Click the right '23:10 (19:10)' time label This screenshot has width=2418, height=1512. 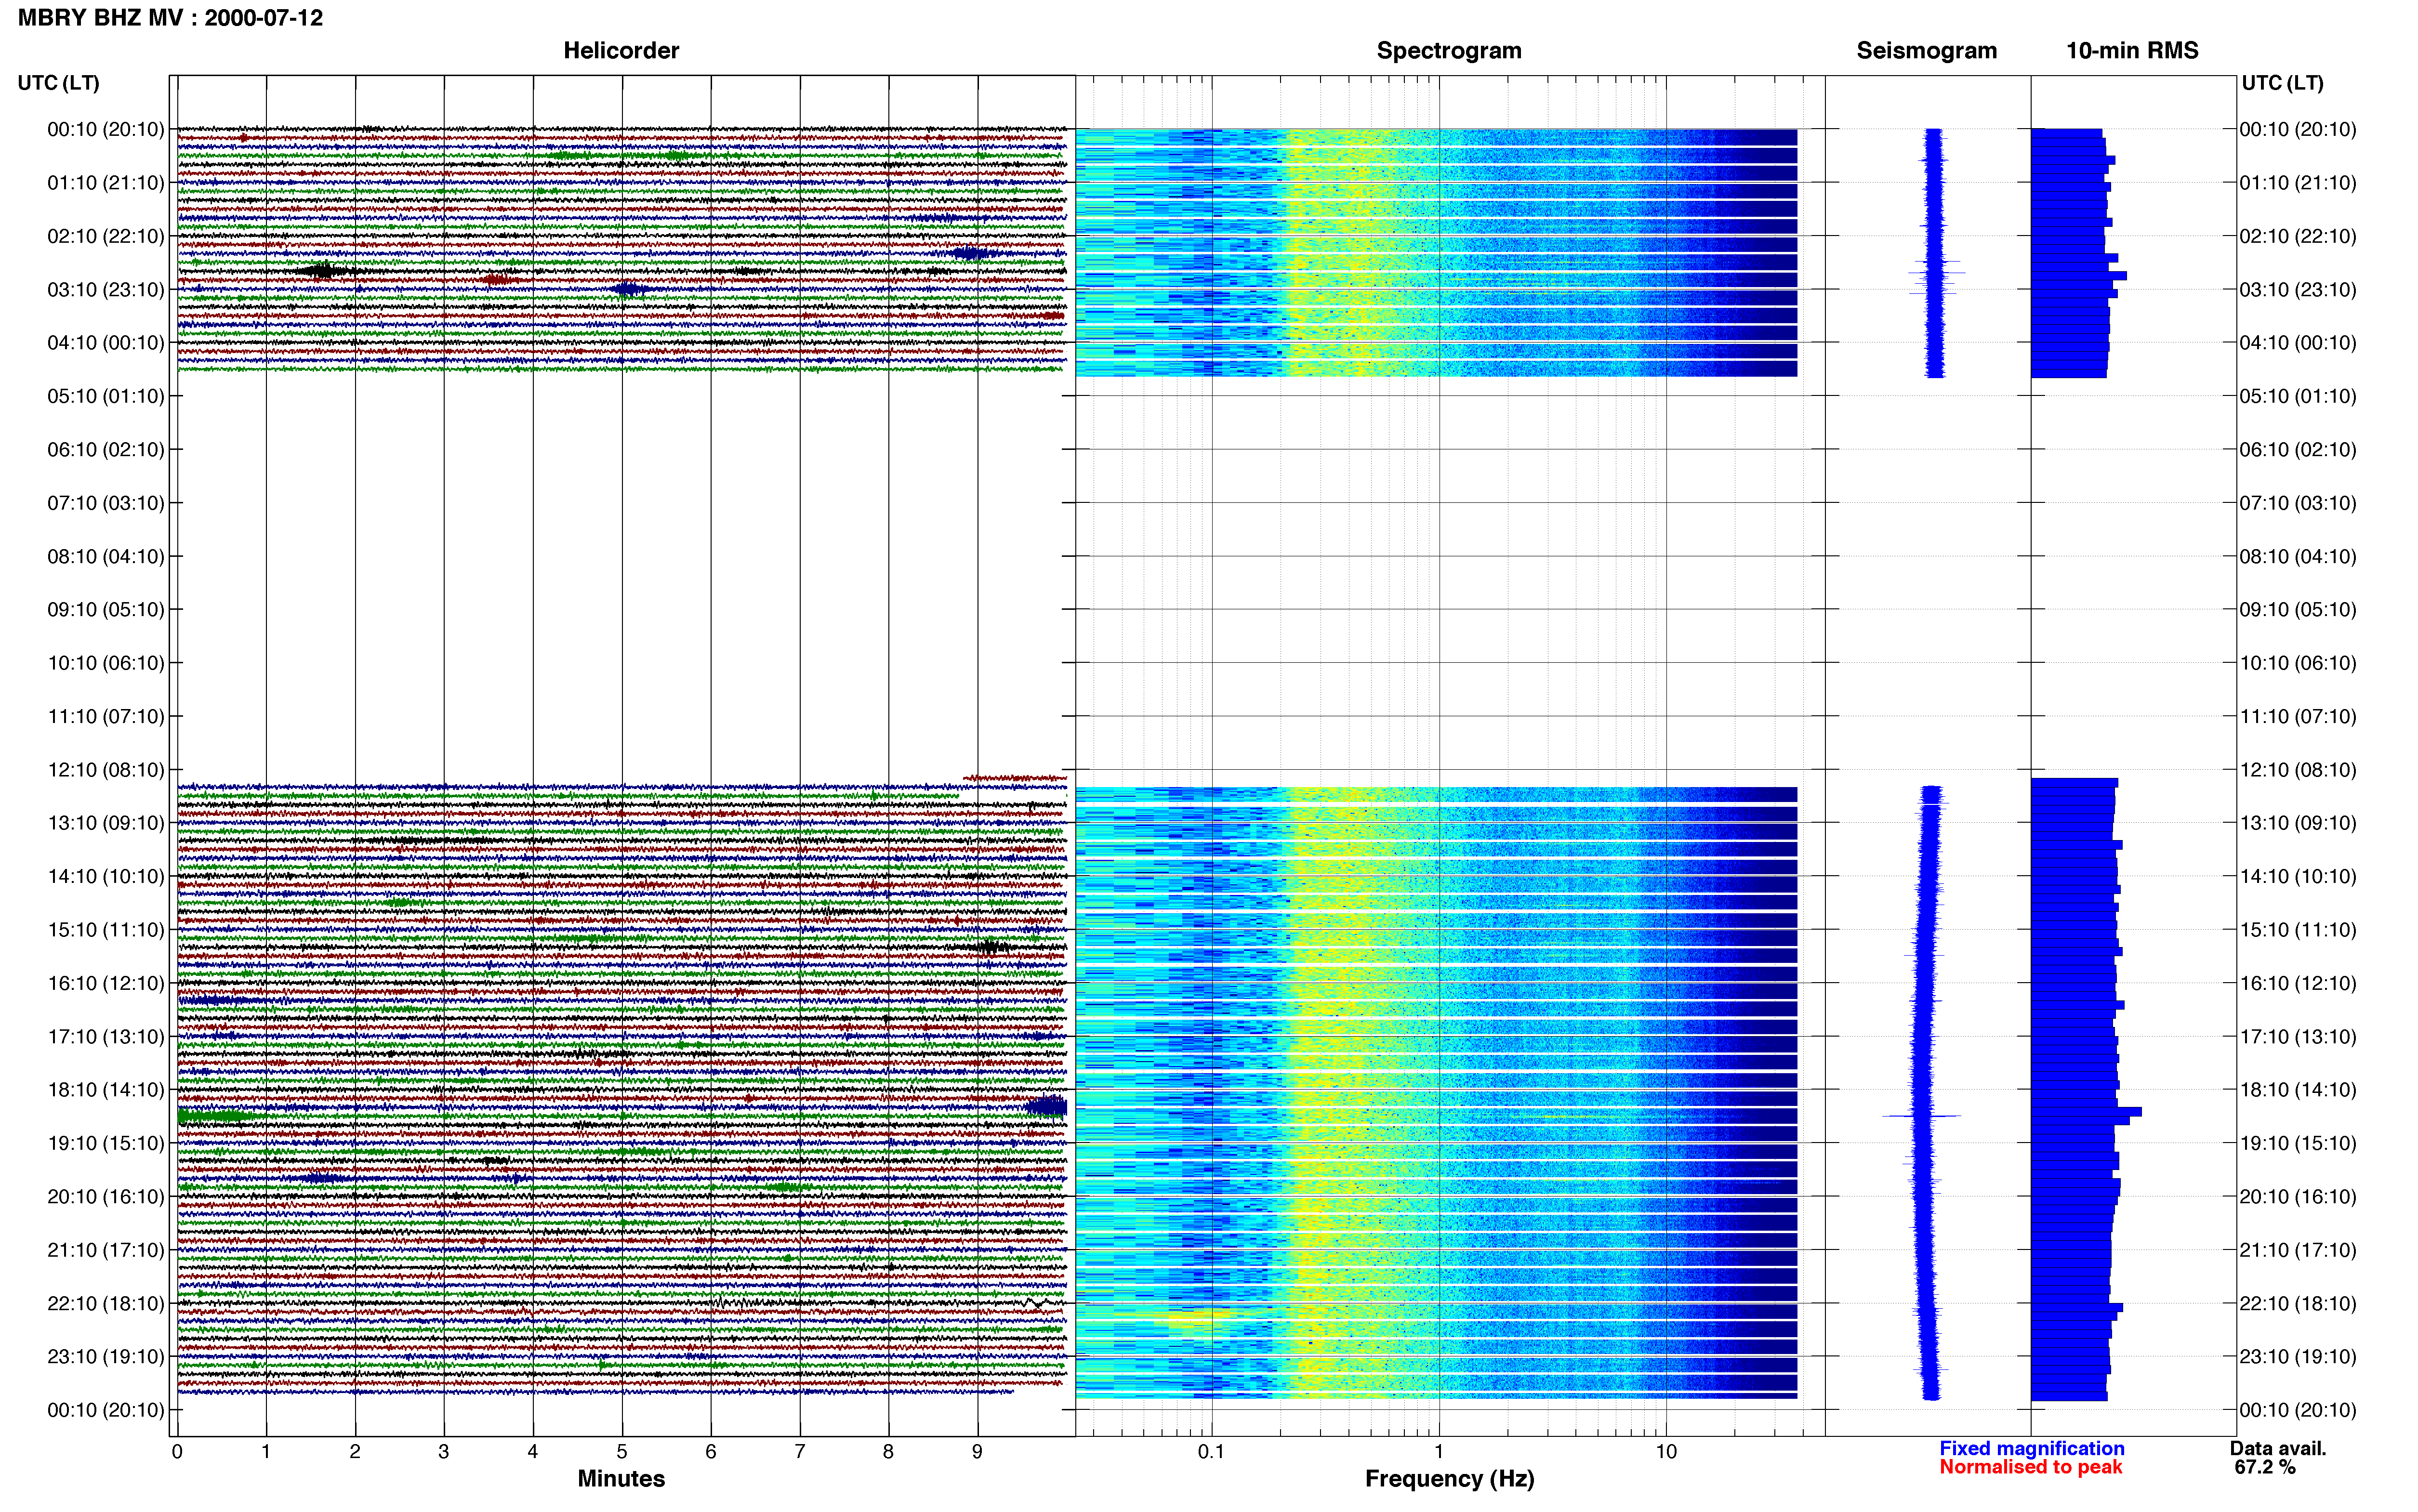(x=2298, y=1357)
